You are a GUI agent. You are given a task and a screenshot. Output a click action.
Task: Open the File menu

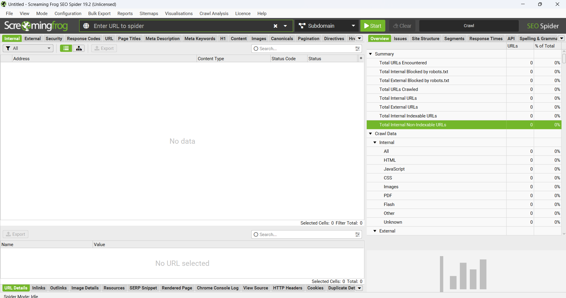click(x=9, y=14)
